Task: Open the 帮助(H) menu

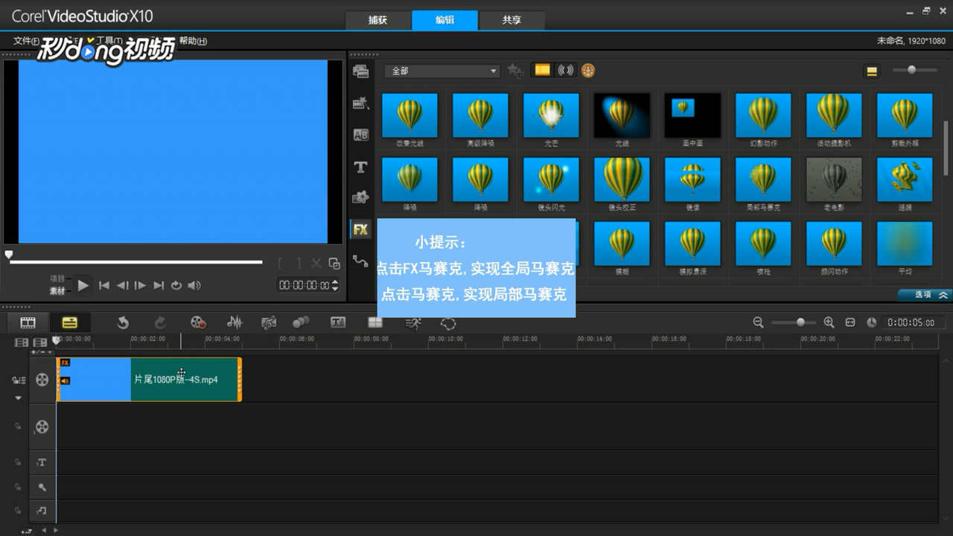Action: (193, 41)
